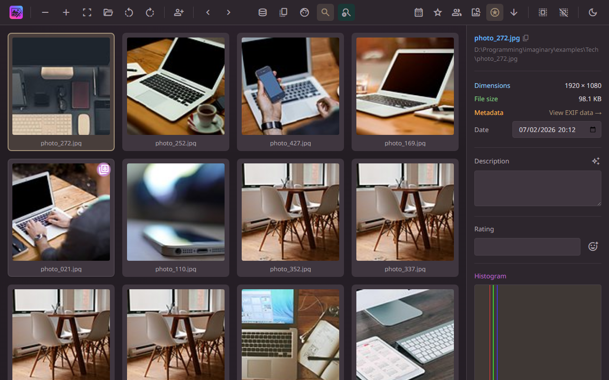Toggle the search tool in toolbar
This screenshot has width=609, height=380.
(325, 12)
